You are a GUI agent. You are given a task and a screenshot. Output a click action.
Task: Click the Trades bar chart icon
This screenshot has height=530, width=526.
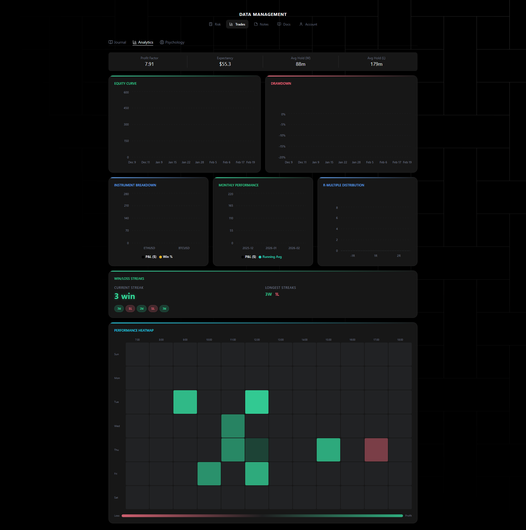point(231,24)
